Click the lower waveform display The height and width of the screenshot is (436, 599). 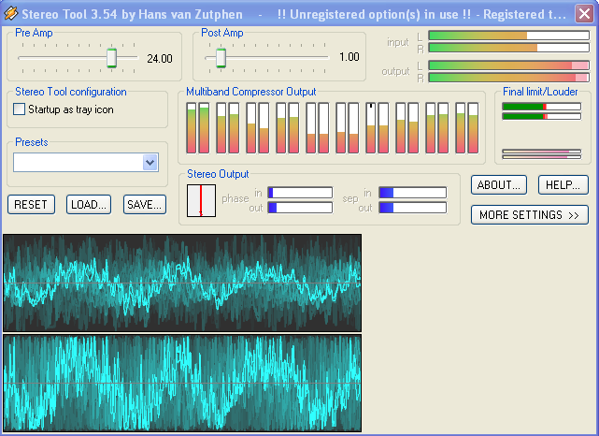click(x=182, y=384)
